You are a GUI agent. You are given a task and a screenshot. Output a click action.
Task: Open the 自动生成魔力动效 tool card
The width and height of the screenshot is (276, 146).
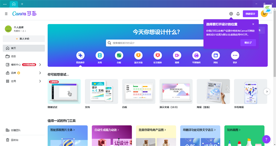point(112,136)
